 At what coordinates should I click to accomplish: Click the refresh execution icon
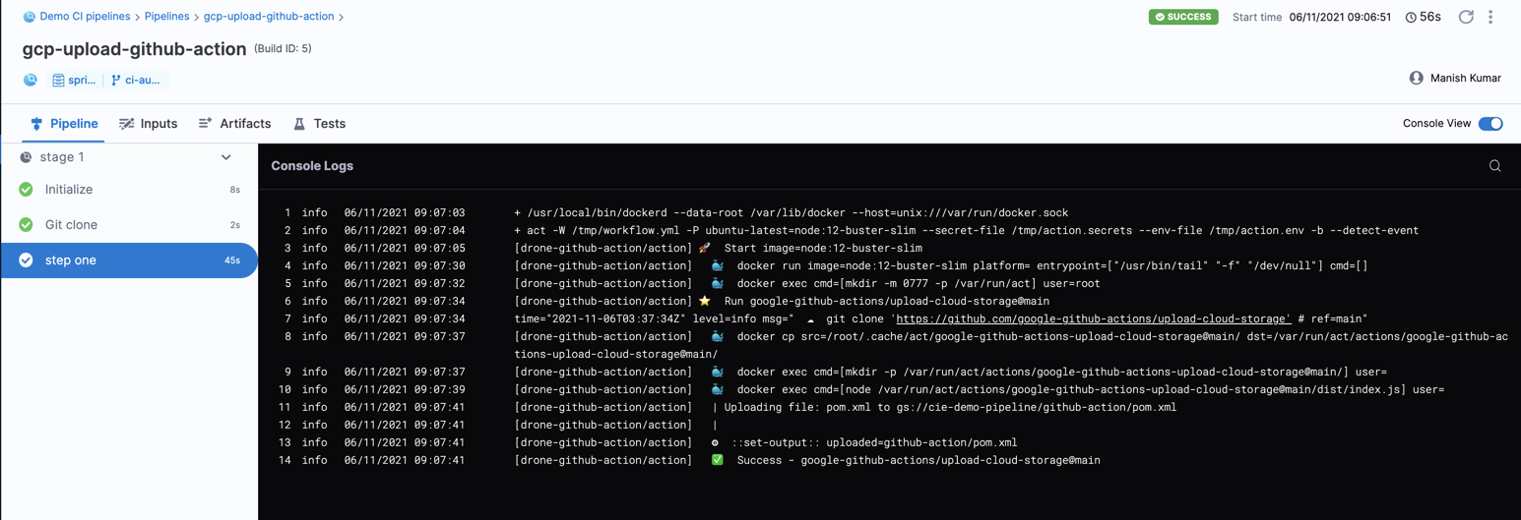coord(1465,17)
